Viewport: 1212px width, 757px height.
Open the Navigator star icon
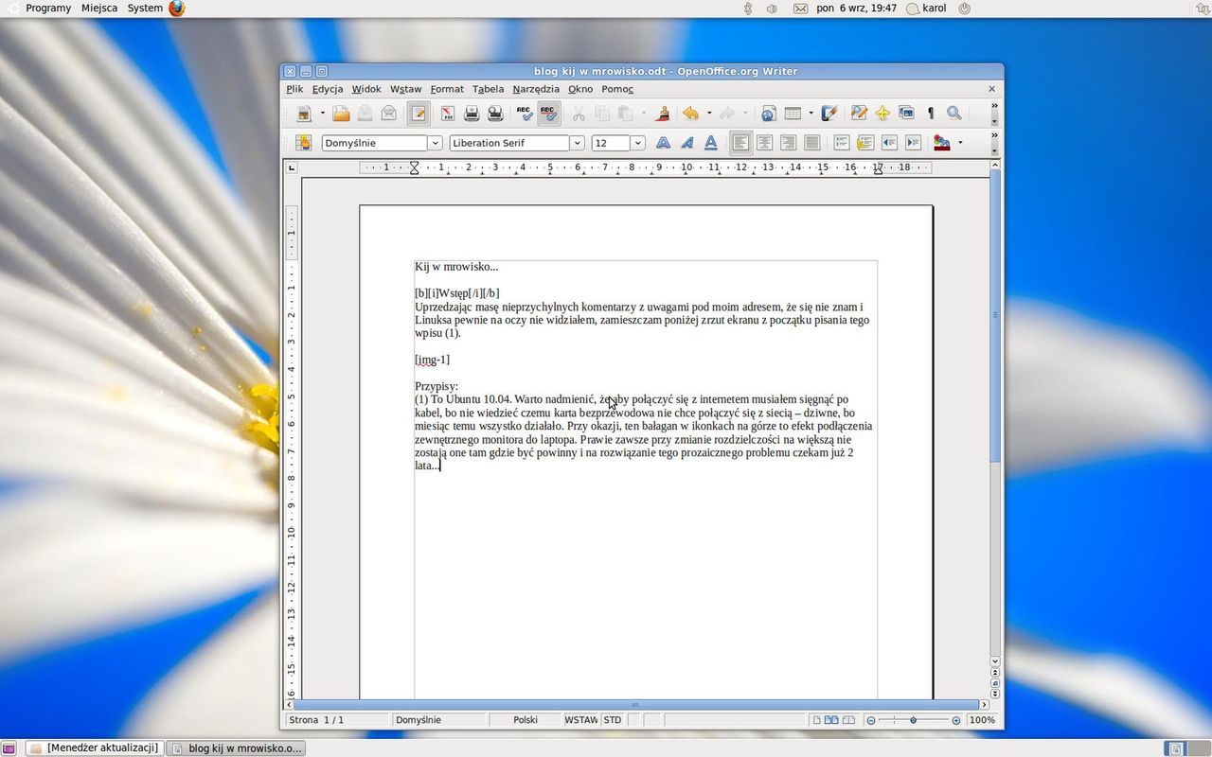coord(882,114)
